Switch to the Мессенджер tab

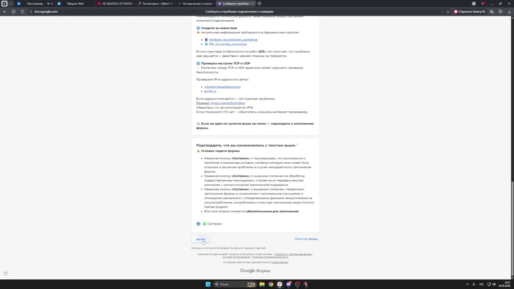(x=35, y=4)
